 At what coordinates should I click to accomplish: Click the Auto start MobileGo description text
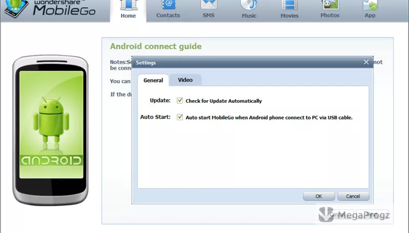click(x=269, y=118)
